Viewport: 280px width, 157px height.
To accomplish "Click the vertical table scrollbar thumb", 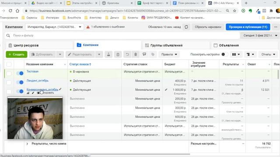I will pyautogui.click(x=278, y=74).
